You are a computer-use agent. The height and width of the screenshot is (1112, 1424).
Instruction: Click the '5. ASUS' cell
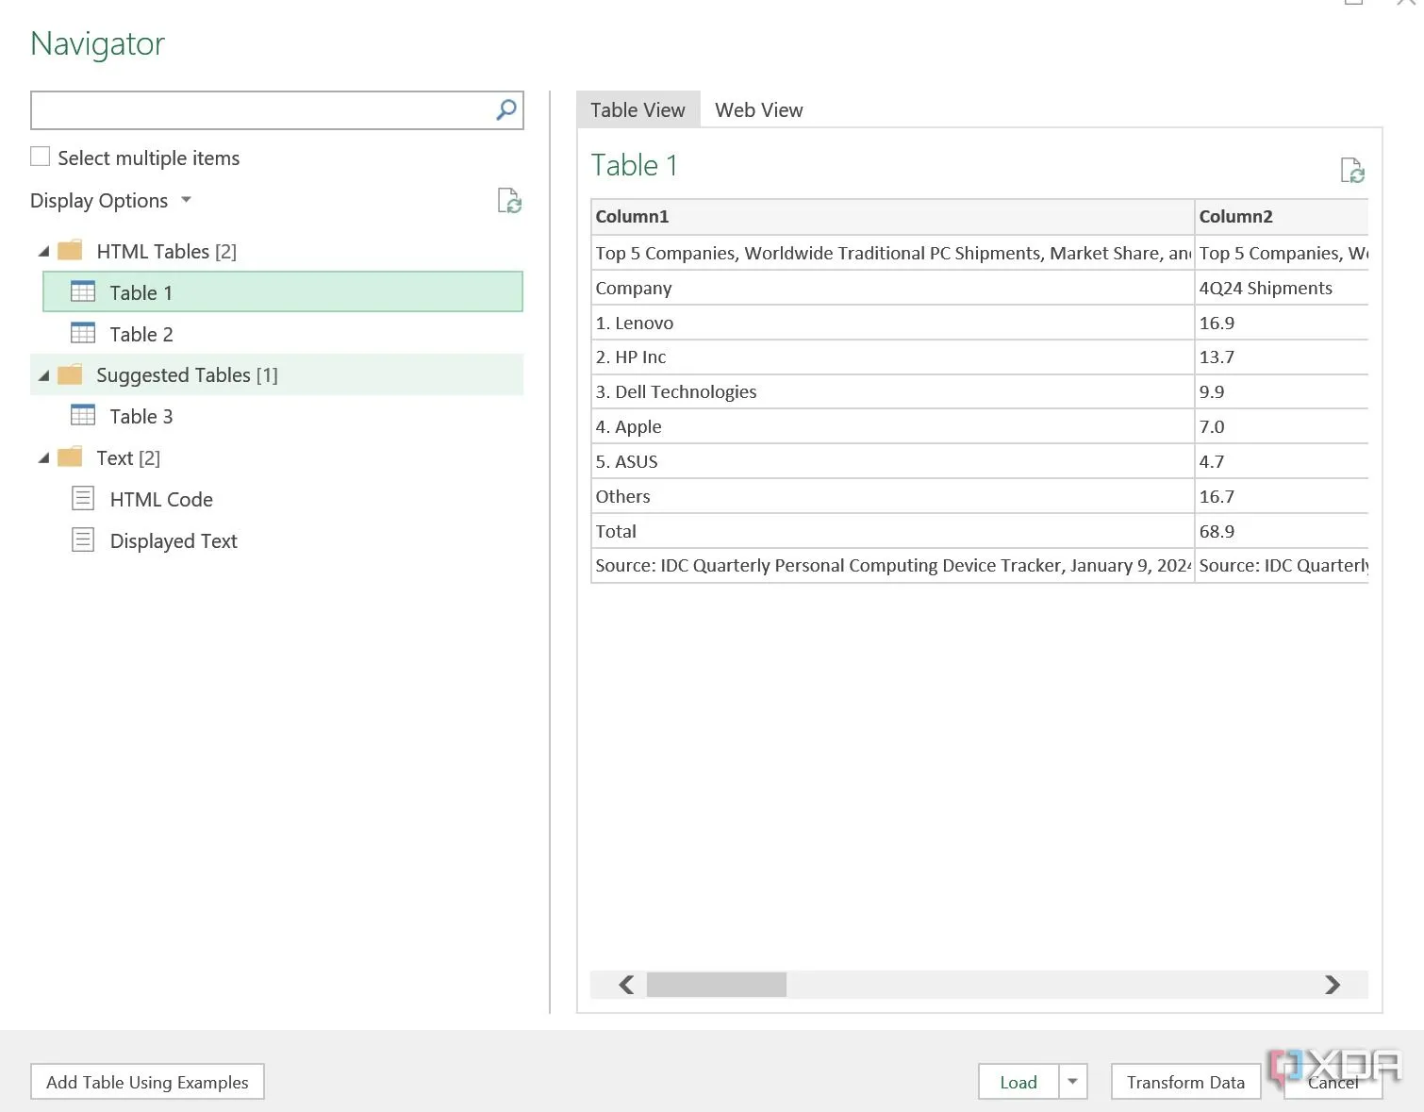[892, 462]
